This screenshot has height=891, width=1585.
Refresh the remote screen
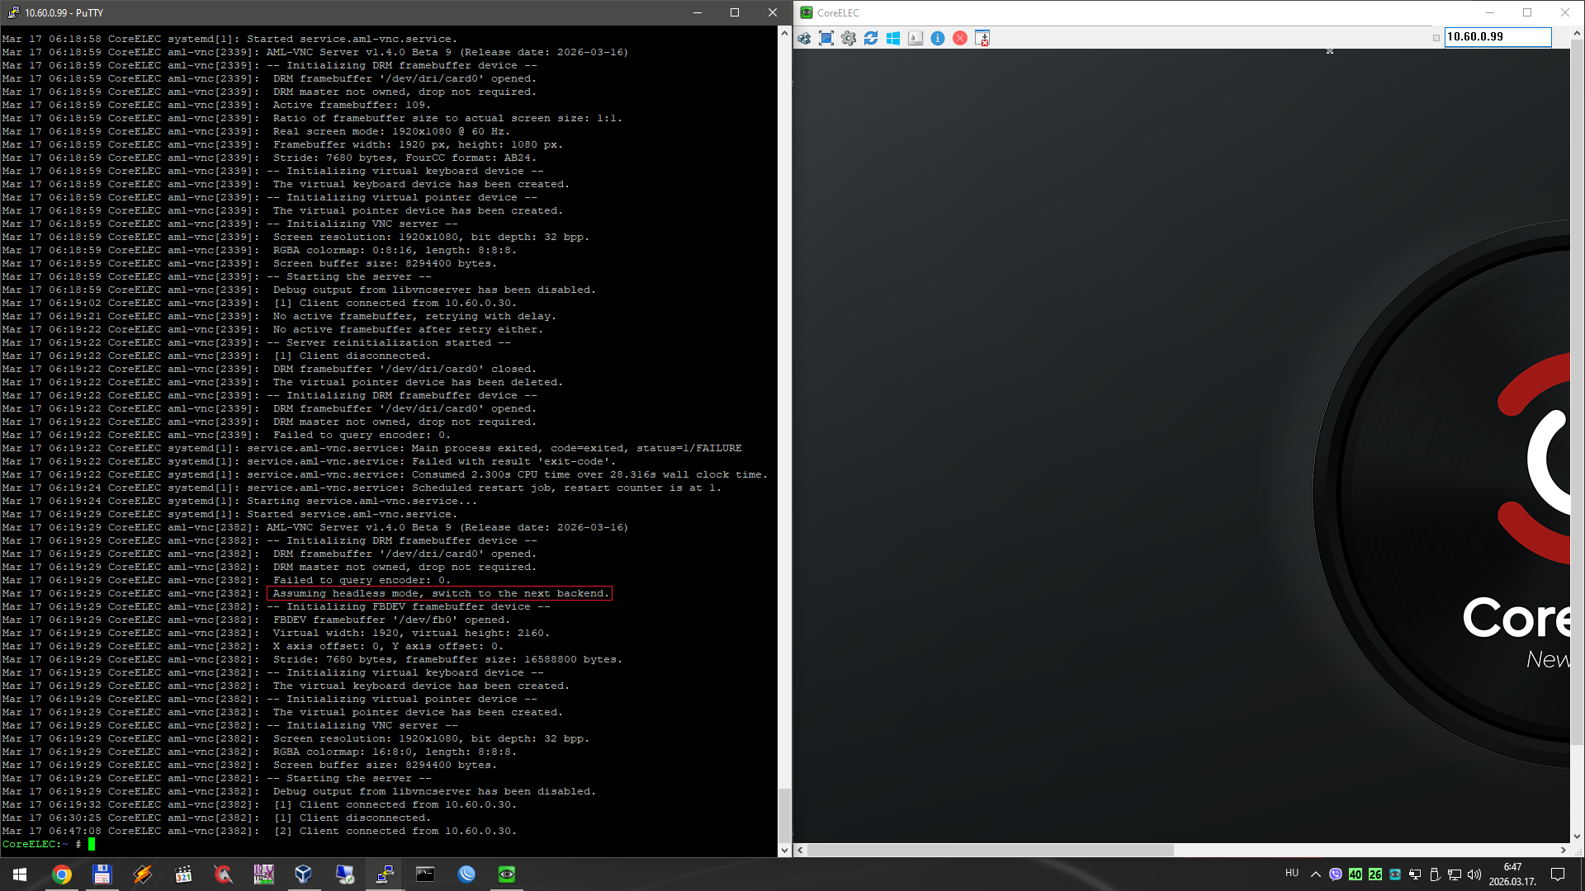pyautogui.click(x=871, y=38)
